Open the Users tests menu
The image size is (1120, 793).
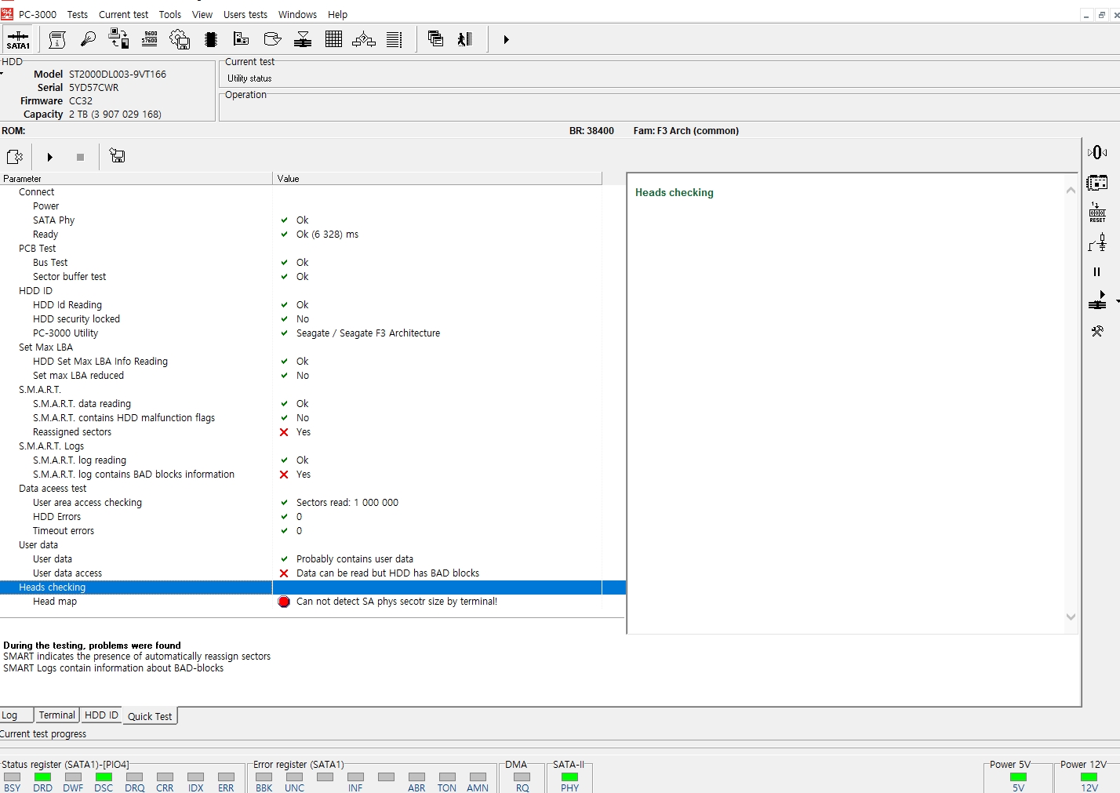(245, 14)
